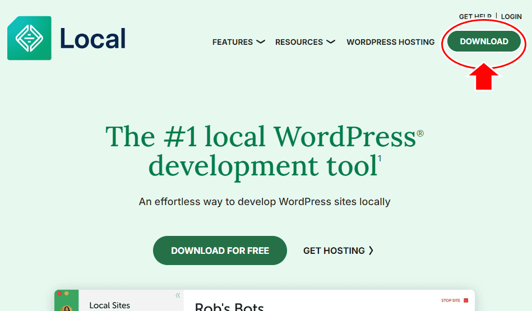The height and width of the screenshot is (311, 532).
Task: Click the Login link
Action: [x=511, y=17]
